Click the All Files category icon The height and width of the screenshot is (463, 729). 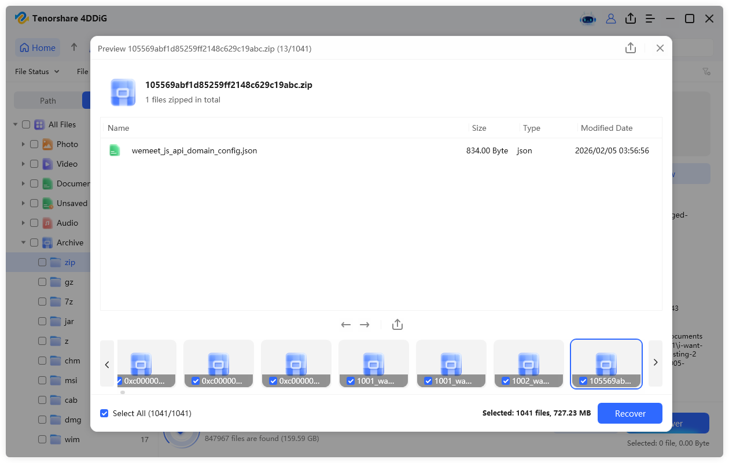pyautogui.click(x=39, y=124)
